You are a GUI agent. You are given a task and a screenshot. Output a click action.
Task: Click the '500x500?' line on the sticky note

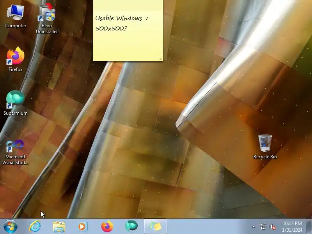click(111, 28)
